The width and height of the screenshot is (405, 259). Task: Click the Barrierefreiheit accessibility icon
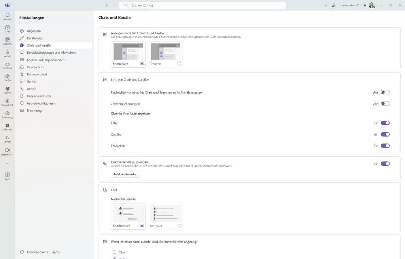(22, 74)
